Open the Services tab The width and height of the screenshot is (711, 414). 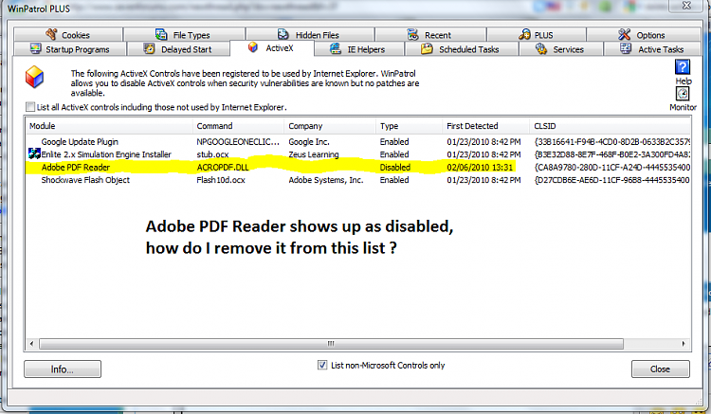560,49
